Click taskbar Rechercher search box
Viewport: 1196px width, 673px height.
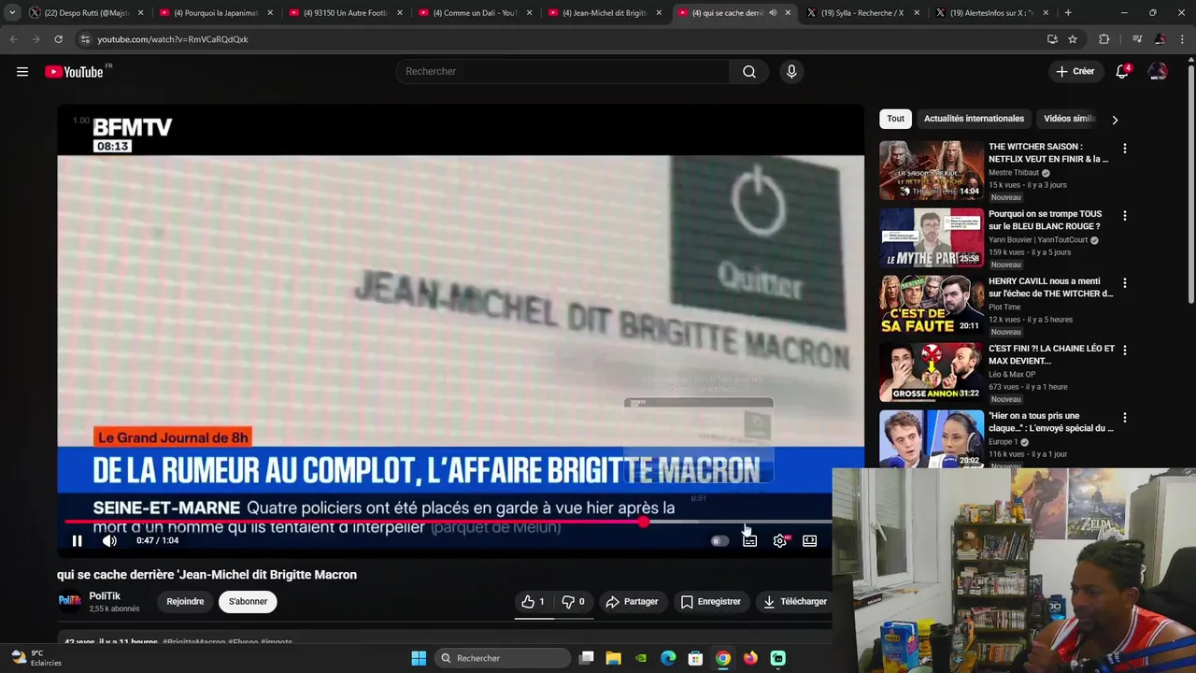tap(503, 658)
